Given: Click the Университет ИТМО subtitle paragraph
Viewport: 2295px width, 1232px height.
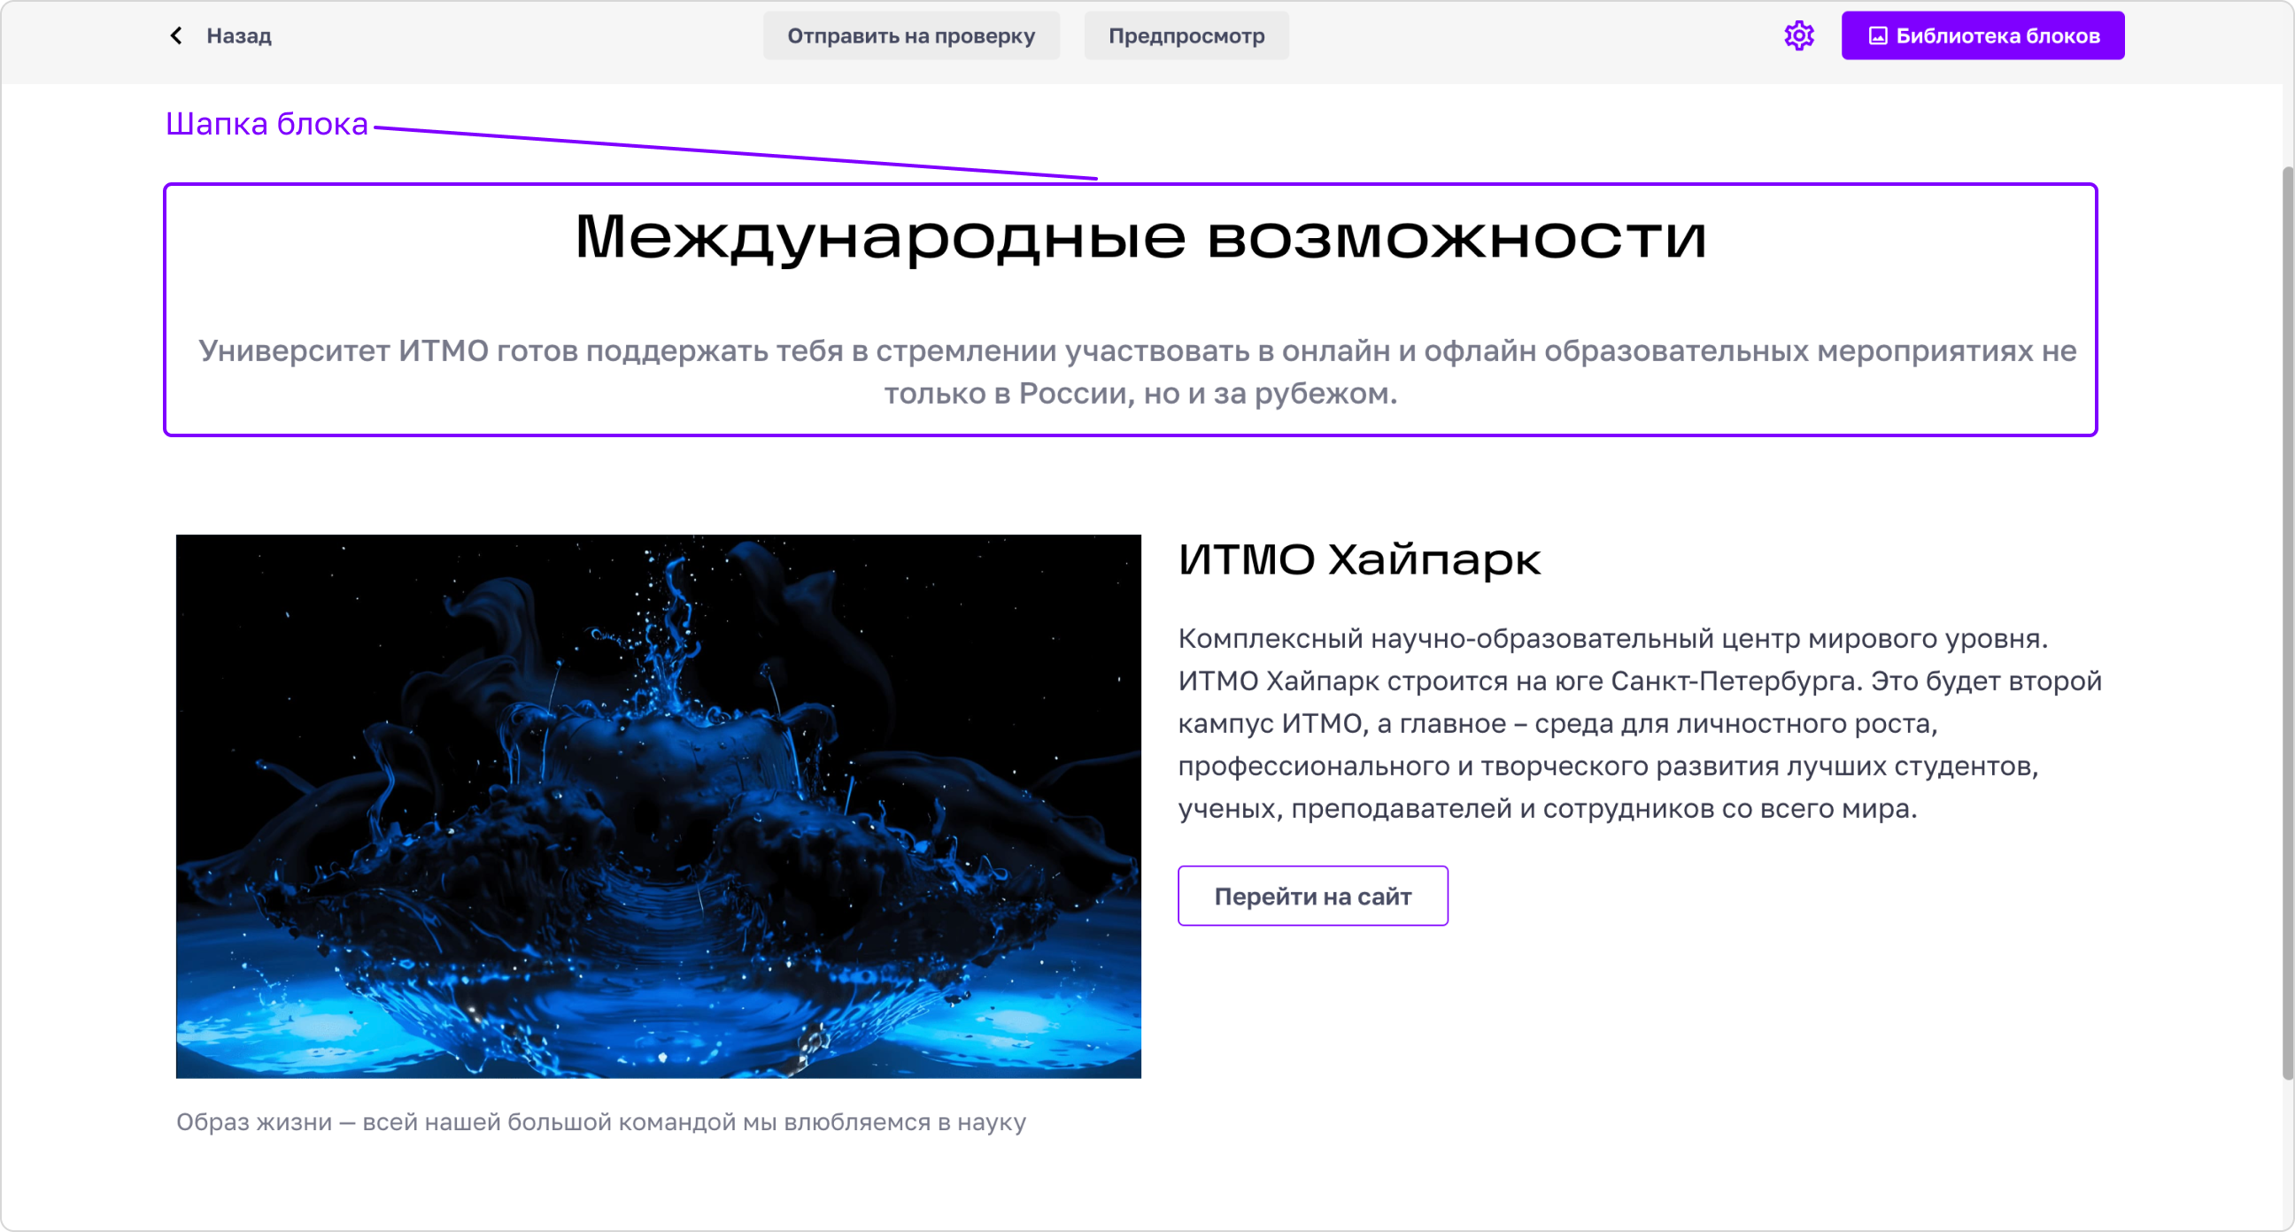Looking at the screenshot, I should (x=1138, y=372).
